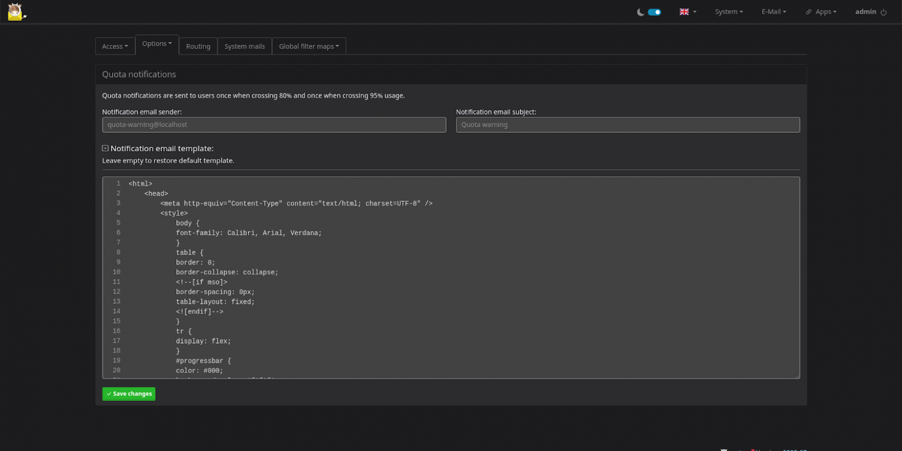Expand the Global filter maps dropdown tab
Screen dimensions: 902x451
309,46
